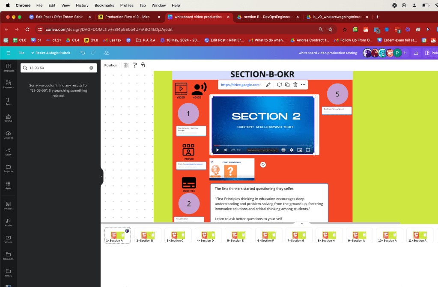Select page thumbnail 2 - Section B
This screenshot has width=438, height=287.
tap(148, 236)
